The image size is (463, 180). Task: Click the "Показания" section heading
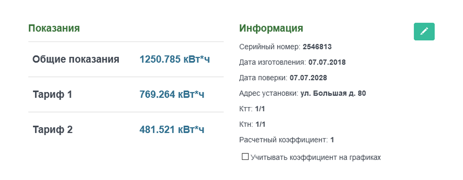[54, 28]
